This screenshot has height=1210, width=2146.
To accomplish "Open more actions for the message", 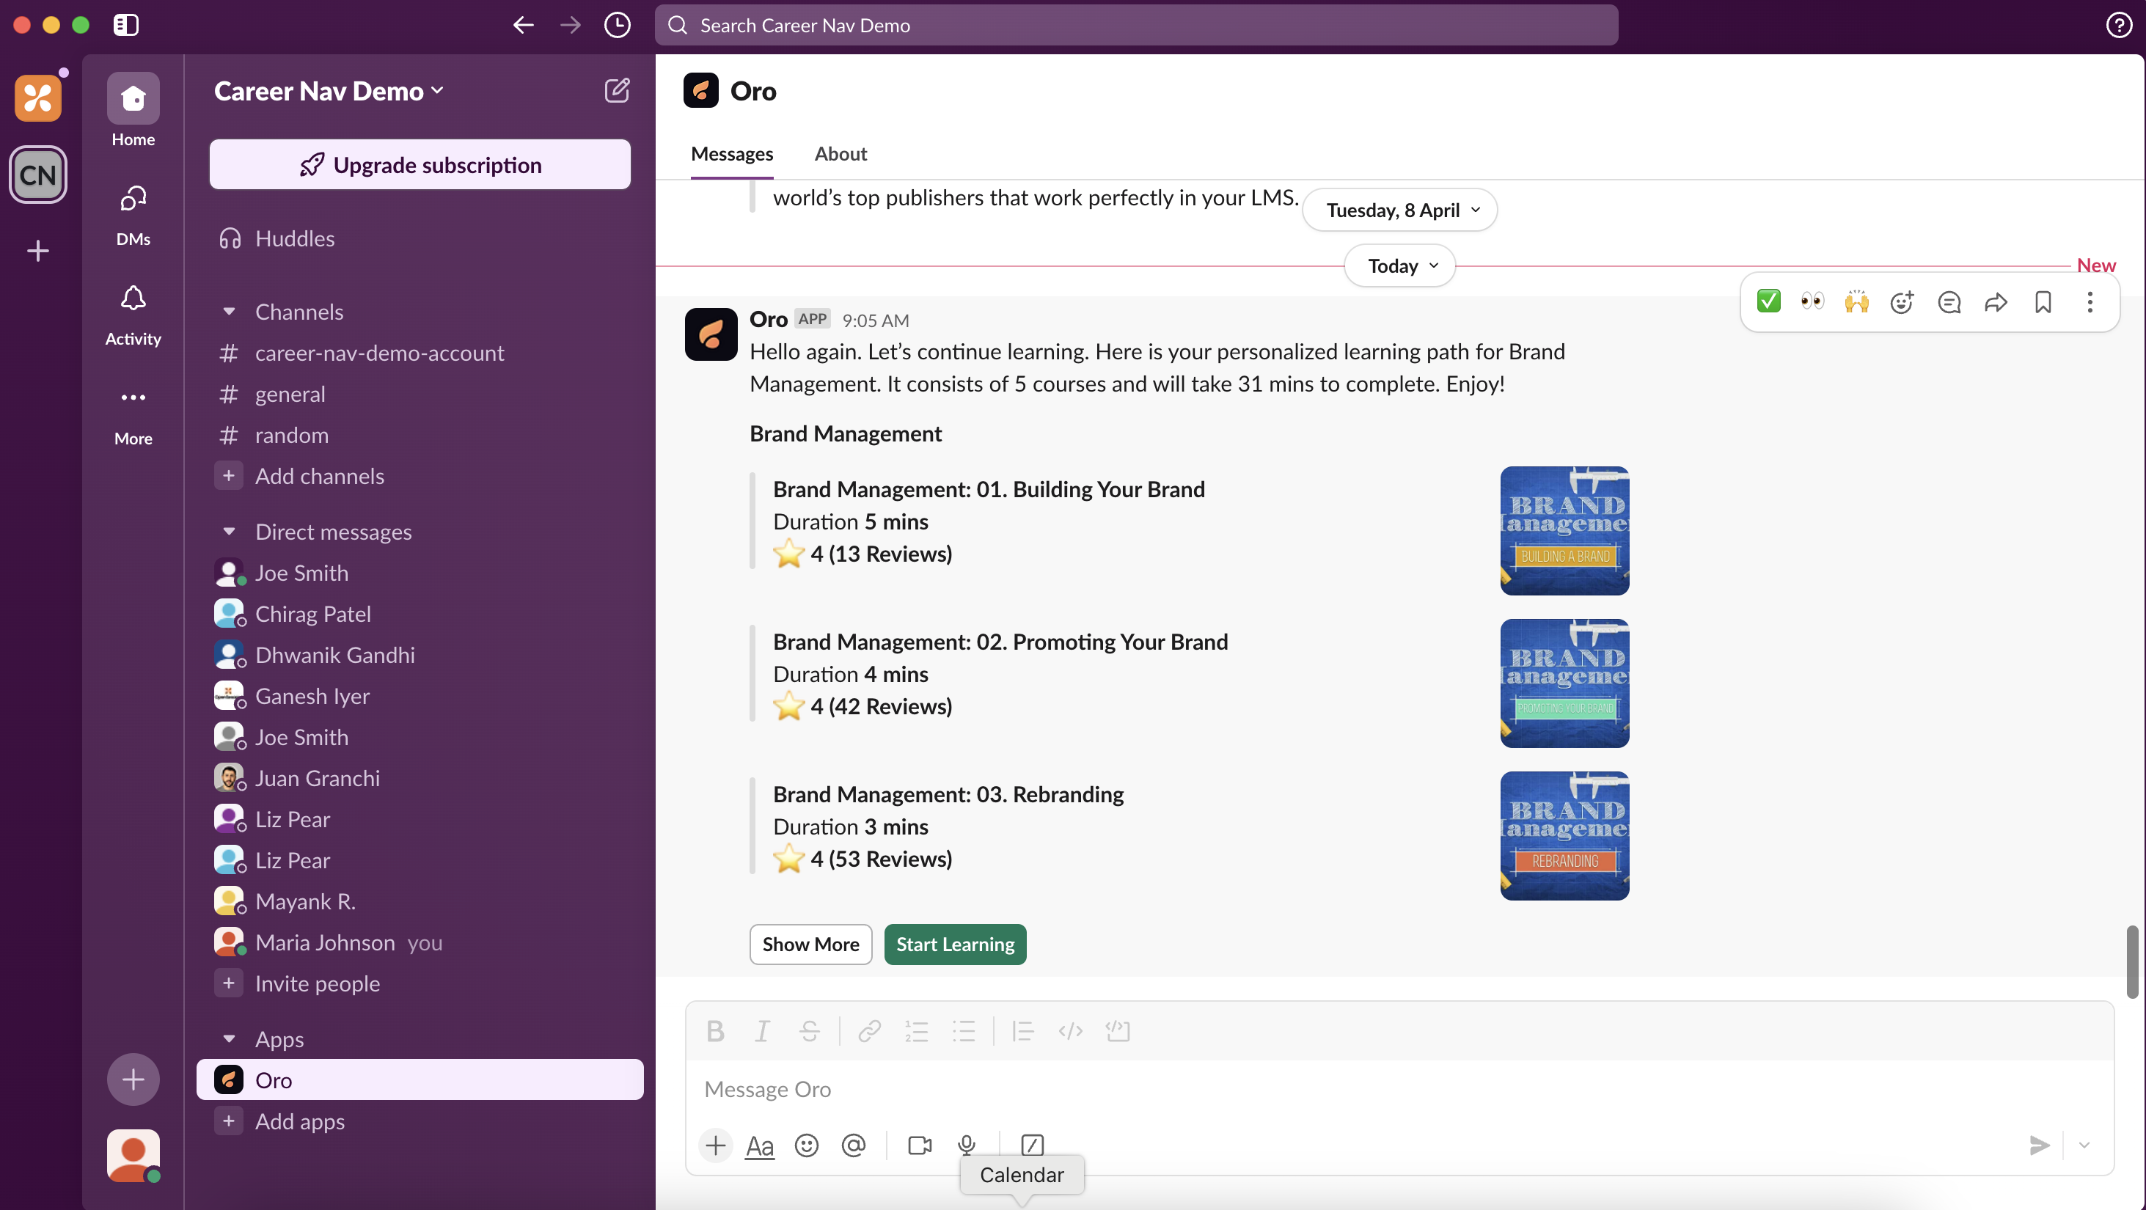I will (2090, 301).
